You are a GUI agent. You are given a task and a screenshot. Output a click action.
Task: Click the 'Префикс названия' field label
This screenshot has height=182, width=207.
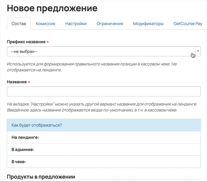tap(26, 42)
